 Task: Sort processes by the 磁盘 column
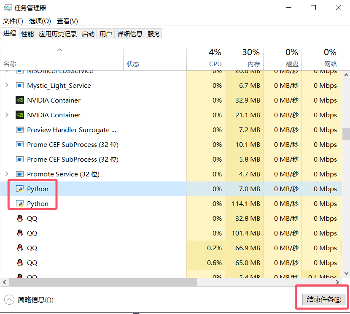click(x=283, y=59)
